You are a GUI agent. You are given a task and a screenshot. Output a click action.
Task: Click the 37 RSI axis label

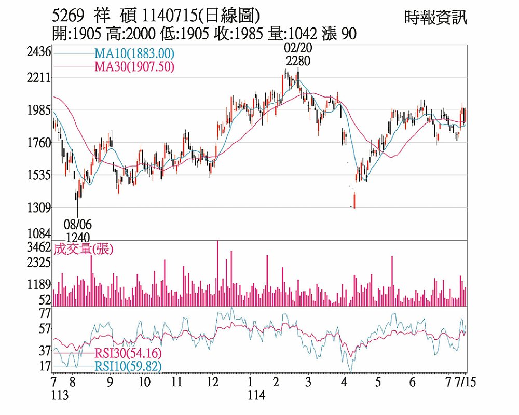tap(45, 351)
